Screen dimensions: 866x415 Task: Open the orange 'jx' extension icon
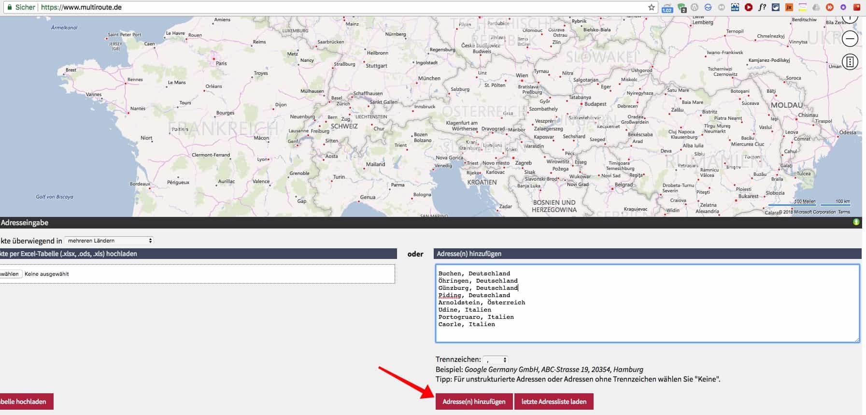click(x=789, y=7)
